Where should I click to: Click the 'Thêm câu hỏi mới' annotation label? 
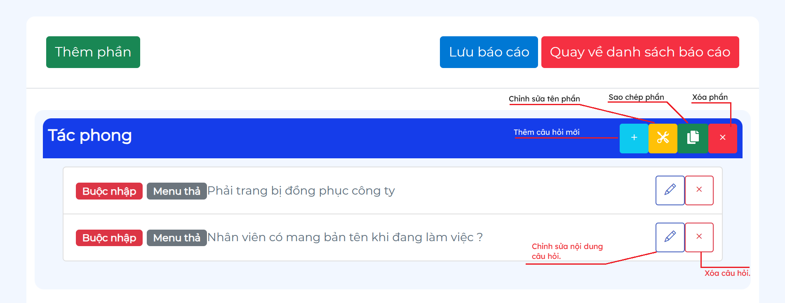[546, 132]
